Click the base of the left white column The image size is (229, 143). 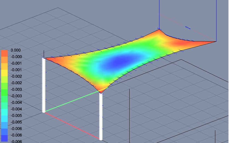(x=44, y=111)
